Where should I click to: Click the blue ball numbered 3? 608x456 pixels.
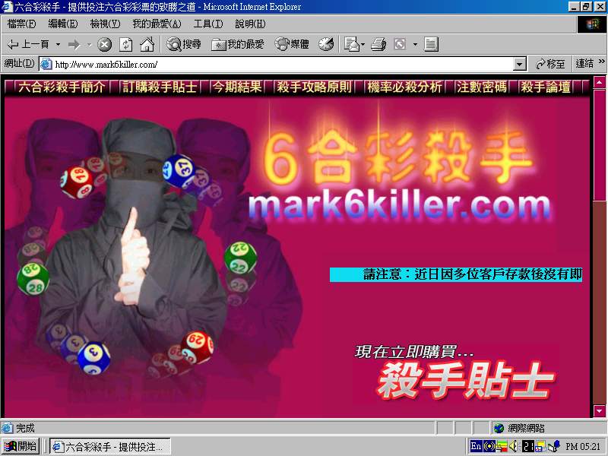(x=93, y=357)
